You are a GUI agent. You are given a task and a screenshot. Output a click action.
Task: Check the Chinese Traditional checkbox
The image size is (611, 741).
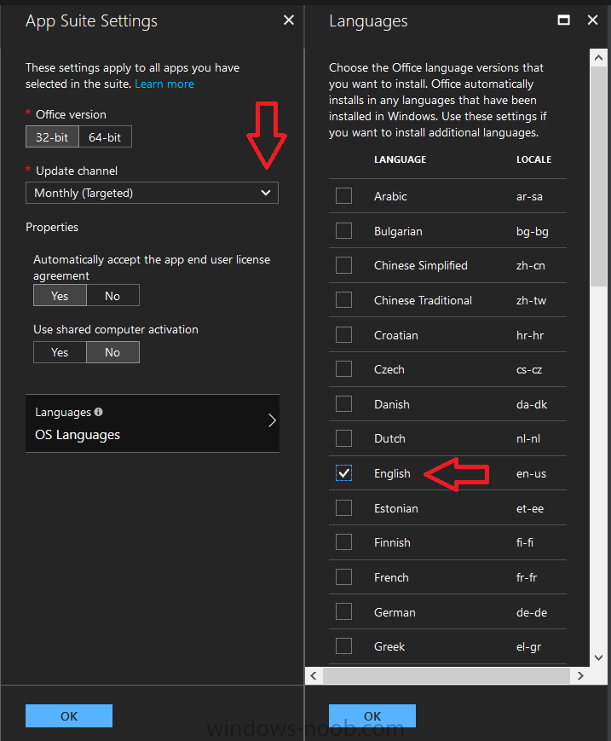click(343, 299)
